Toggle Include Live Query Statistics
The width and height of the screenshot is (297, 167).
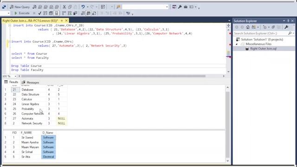[x=70, y=13]
